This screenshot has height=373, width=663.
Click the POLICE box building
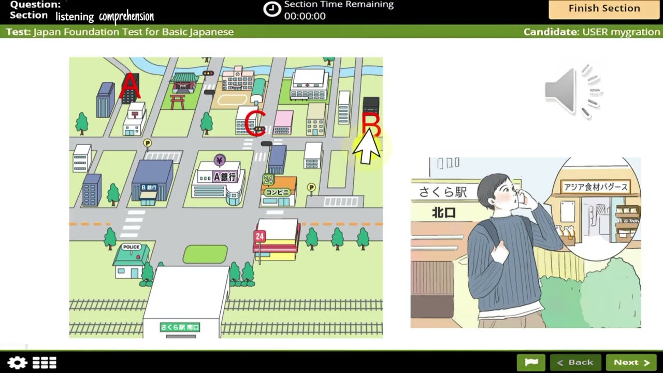131,261
